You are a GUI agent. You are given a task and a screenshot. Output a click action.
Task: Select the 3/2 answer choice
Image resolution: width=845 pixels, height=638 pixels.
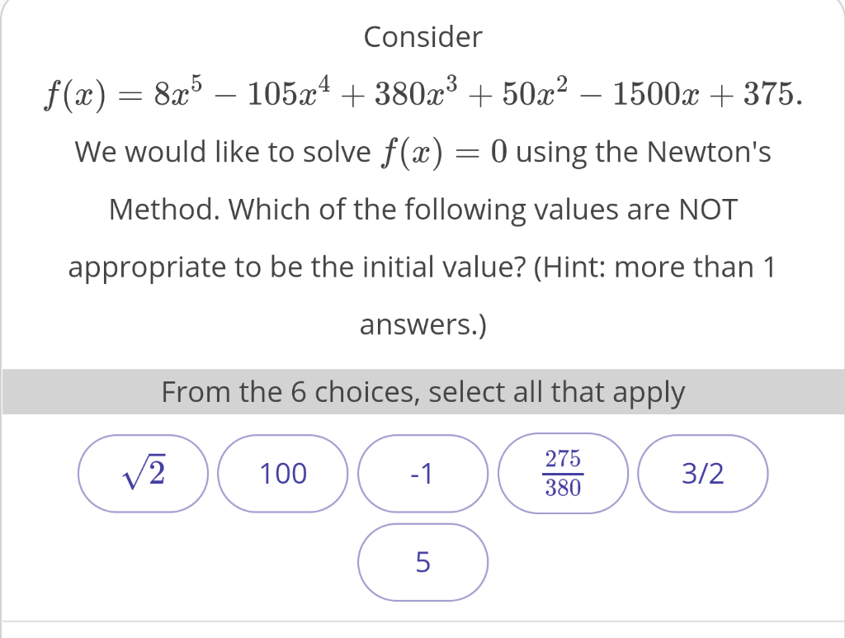702,474
